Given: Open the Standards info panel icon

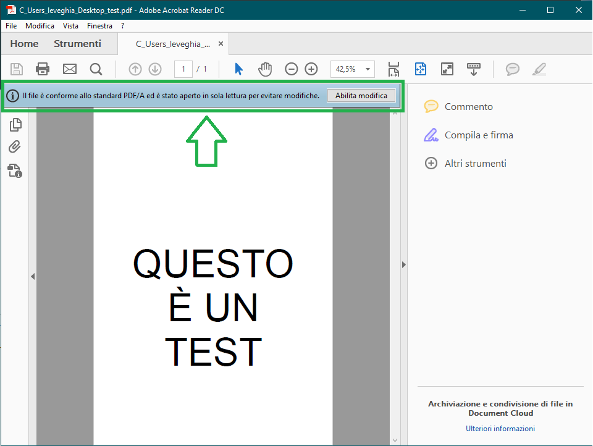Looking at the screenshot, I should pos(15,170).
